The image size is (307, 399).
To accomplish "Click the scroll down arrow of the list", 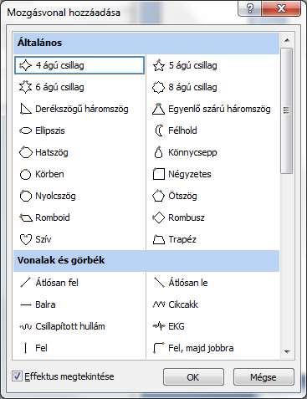I will (287, 351).
